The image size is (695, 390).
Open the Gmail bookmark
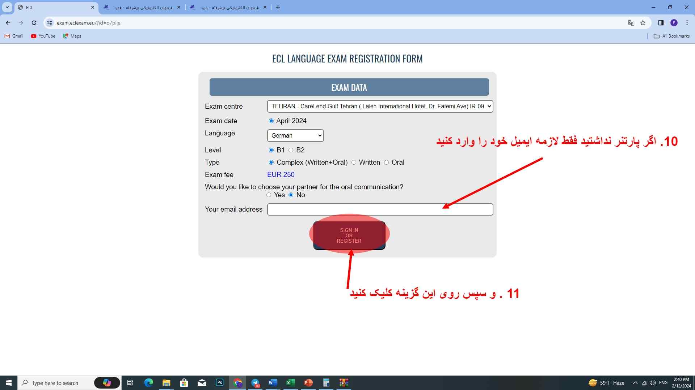point(13,36)
